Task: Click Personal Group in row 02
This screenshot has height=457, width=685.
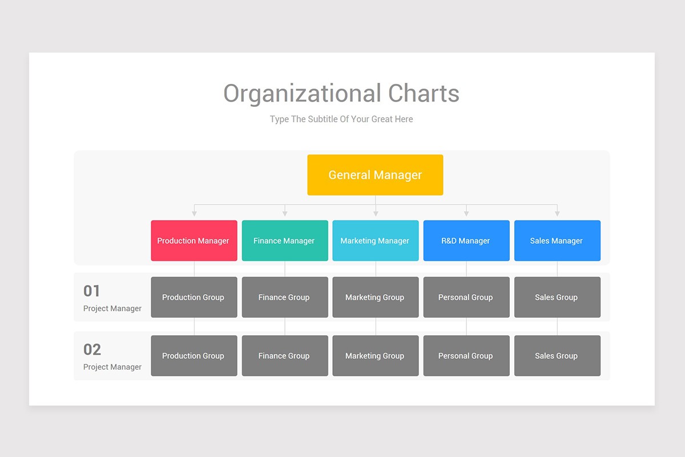Action: (x=466, y=355)
